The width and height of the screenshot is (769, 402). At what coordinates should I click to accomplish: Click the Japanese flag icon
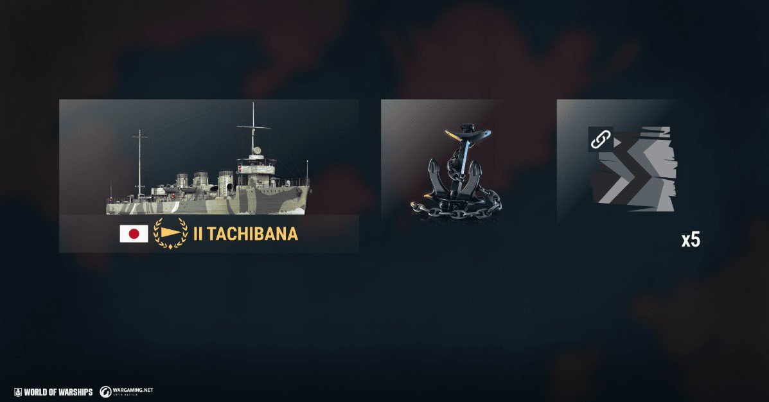point(134,234)
